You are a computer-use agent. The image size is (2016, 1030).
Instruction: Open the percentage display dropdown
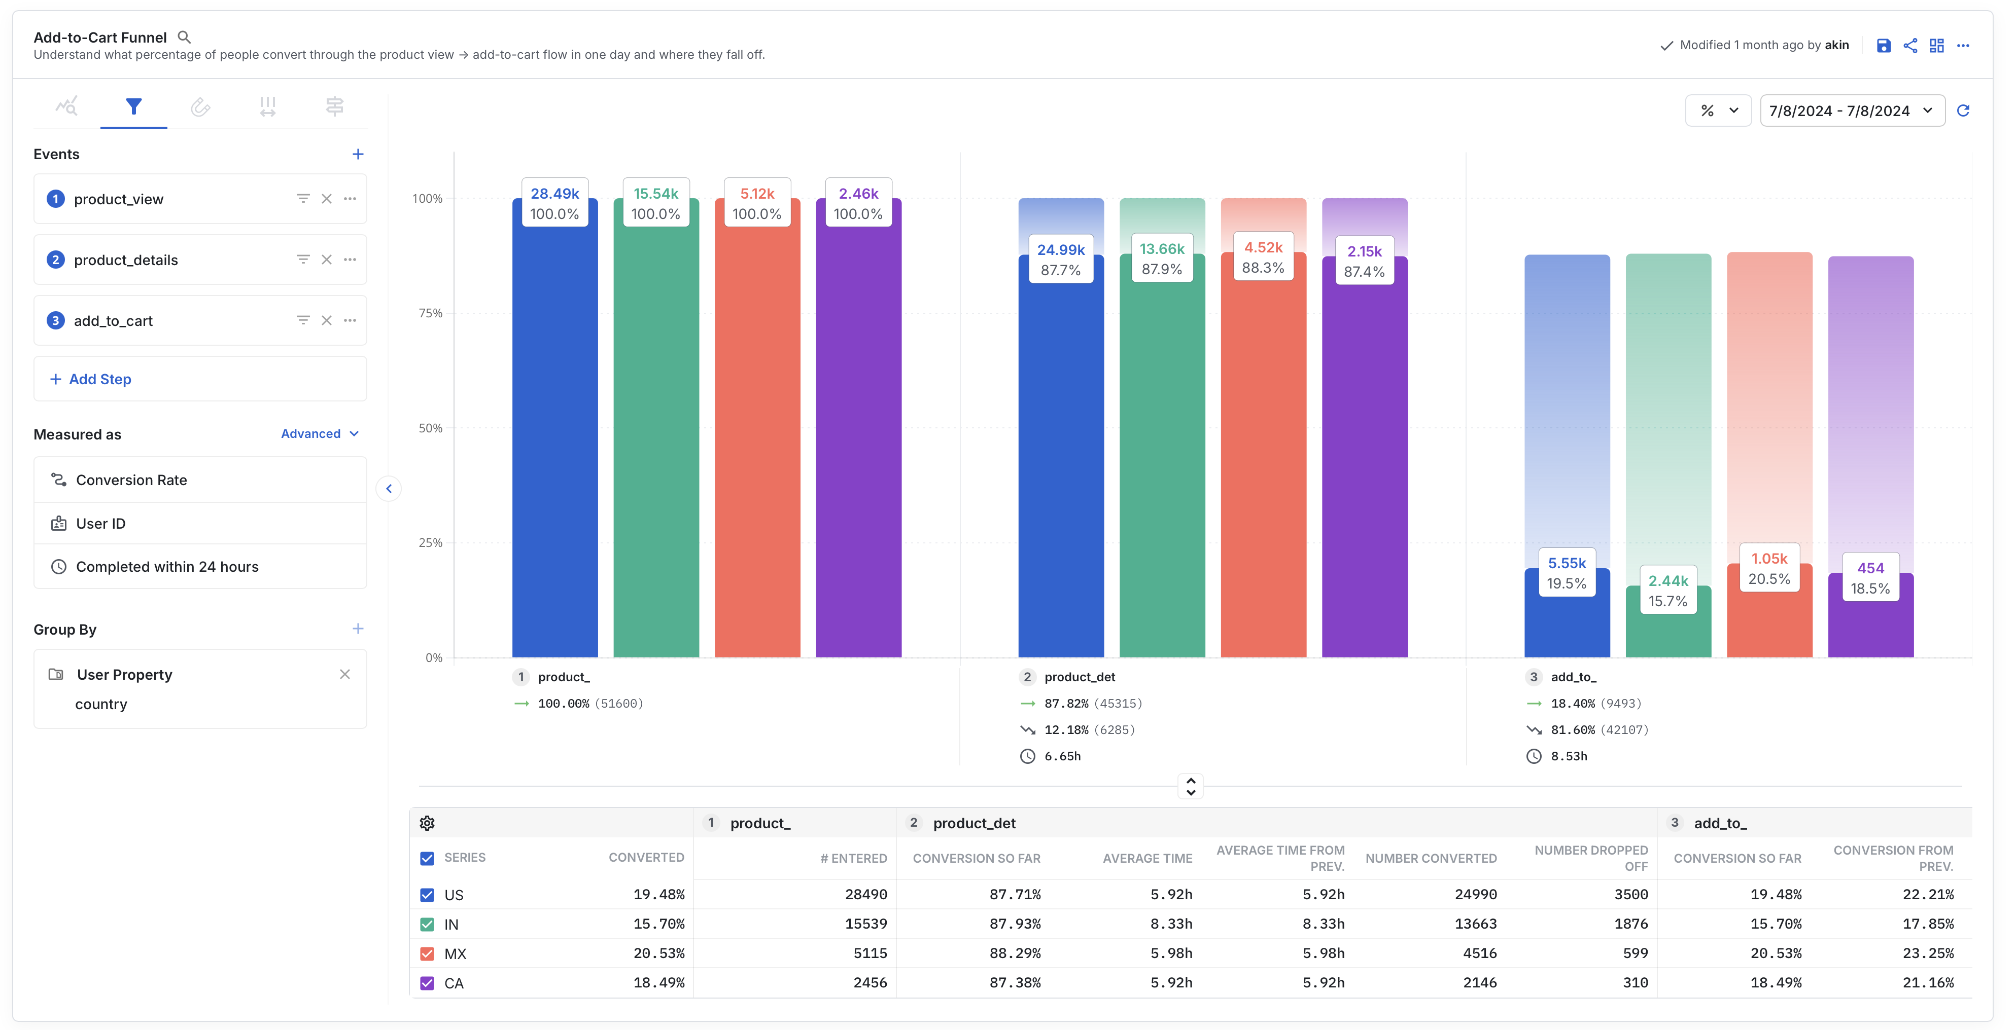[x=1718, y=111]
